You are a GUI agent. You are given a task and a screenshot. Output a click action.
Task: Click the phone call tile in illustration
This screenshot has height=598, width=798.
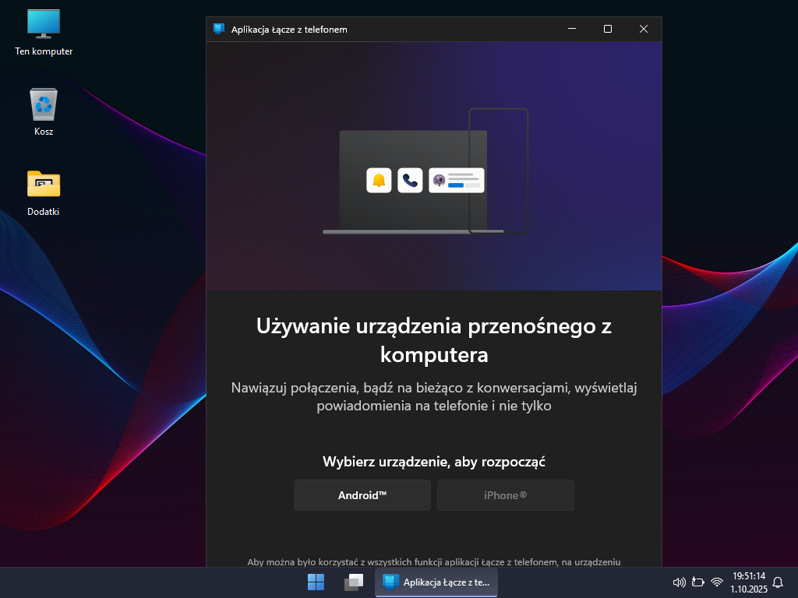click(410, 181)
